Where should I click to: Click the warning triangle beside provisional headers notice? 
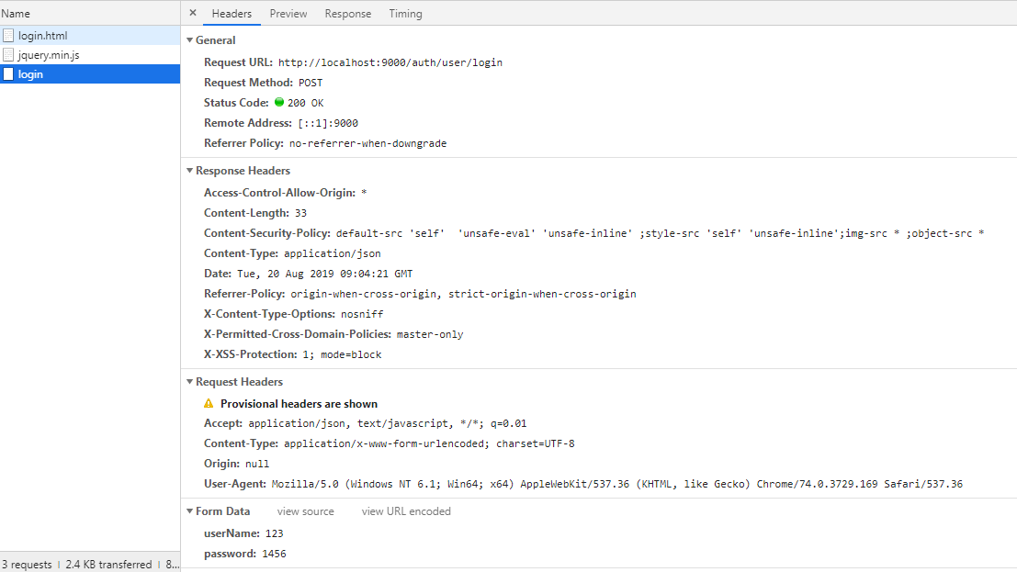pyautogui.click(x=209, y=403)
